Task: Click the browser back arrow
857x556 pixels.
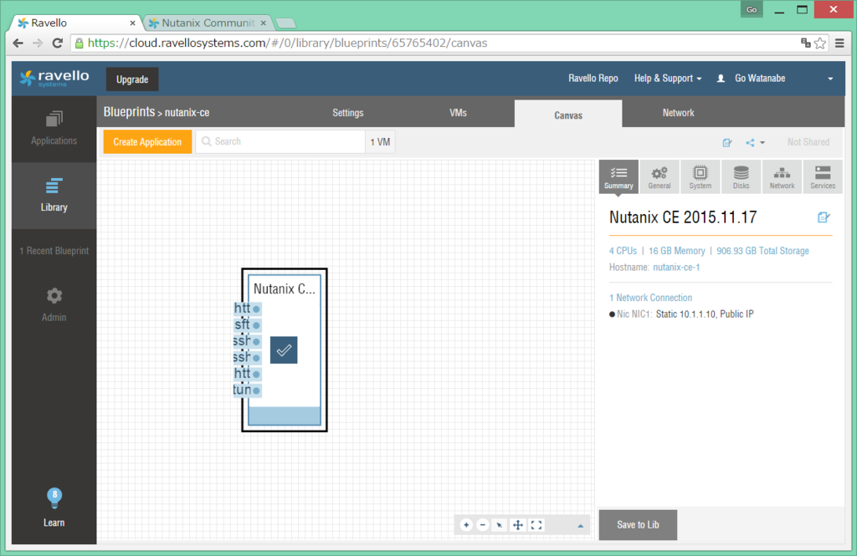Action: click(18, 43)
